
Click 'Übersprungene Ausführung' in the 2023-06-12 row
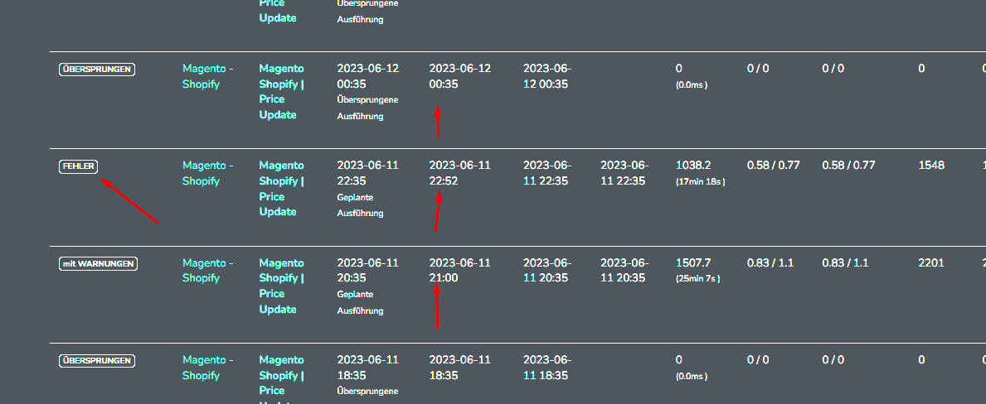(367, 108)
